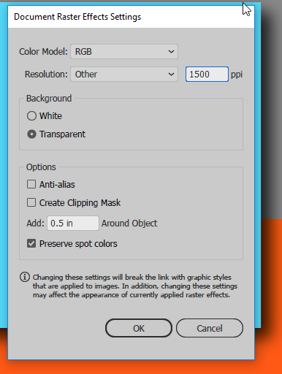Select the White background radio button
The image size is (282, 374).
tap(31, 116)
